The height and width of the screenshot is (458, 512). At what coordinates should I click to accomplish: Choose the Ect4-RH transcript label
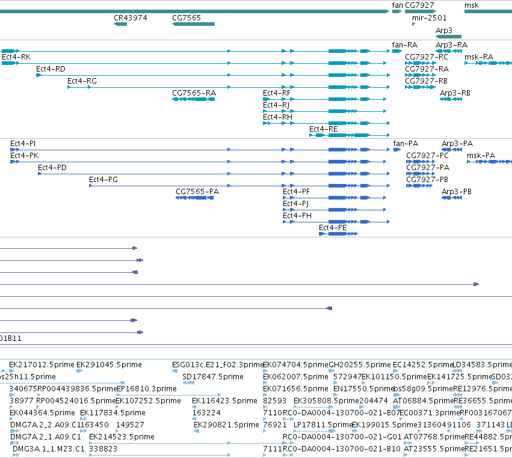tap(277, 117)
